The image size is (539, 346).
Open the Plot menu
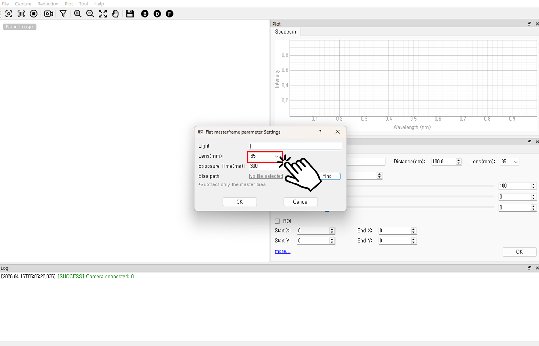click(69, 4)
